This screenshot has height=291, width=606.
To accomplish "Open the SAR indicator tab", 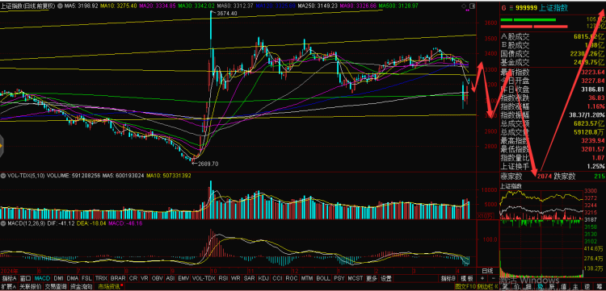I will (250, 278).
